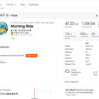Open the three-dot more options button

(x=13, y=38)
